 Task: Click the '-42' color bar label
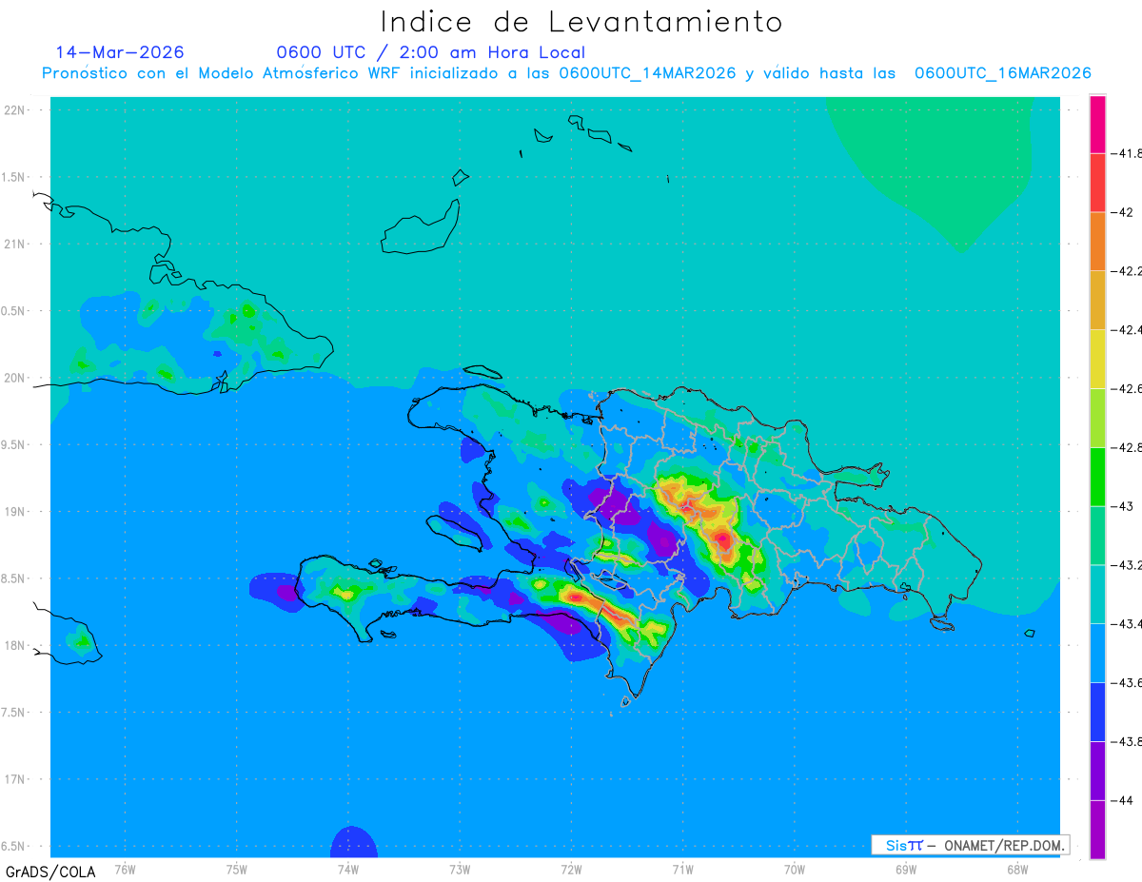pyautogui.click(x=1121, y=212)
